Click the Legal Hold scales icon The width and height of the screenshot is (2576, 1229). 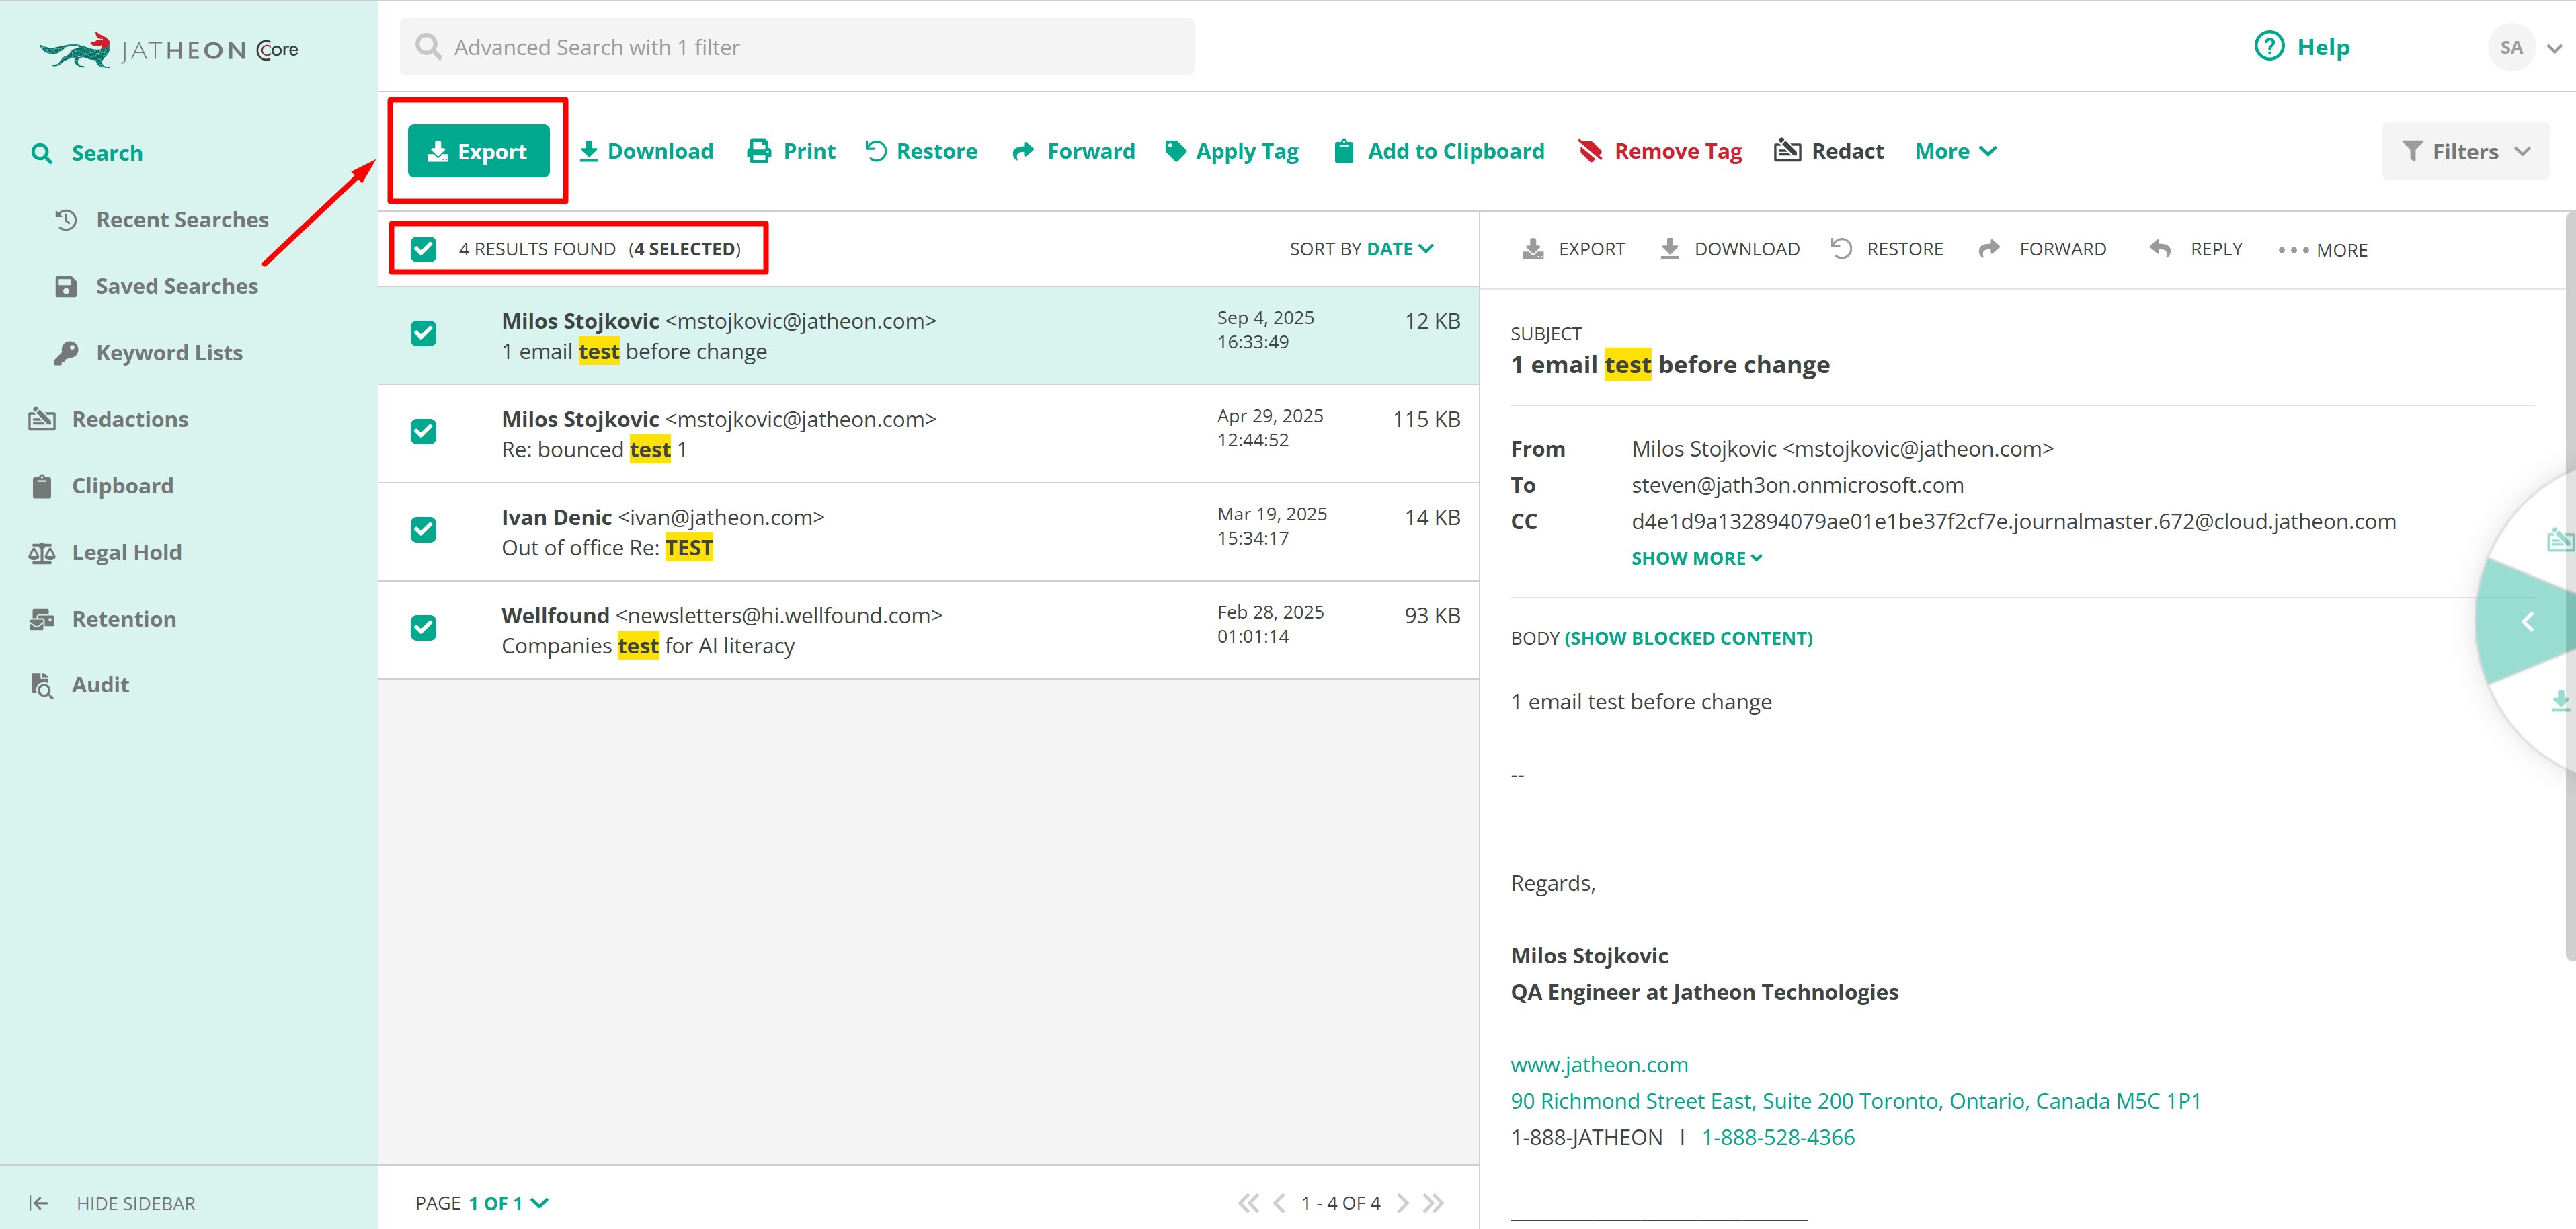(42, 552)
